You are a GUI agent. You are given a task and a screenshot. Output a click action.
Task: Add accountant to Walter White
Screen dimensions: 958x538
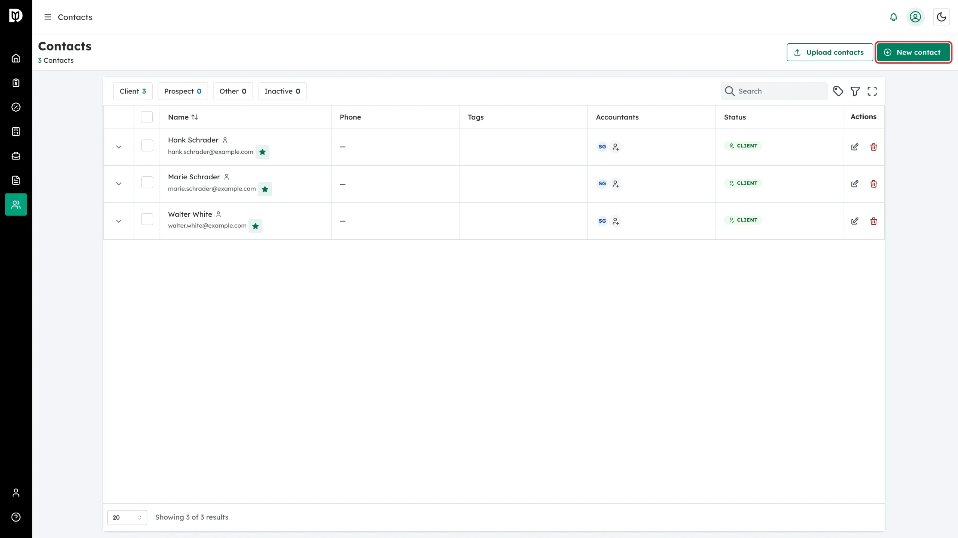tap(616, 221)
